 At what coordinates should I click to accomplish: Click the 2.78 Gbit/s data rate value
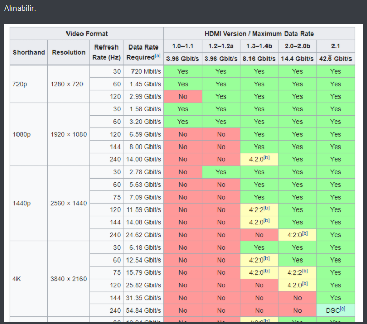145,172
